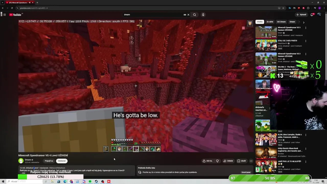Start voice search with the microphone

pos(203,15)
